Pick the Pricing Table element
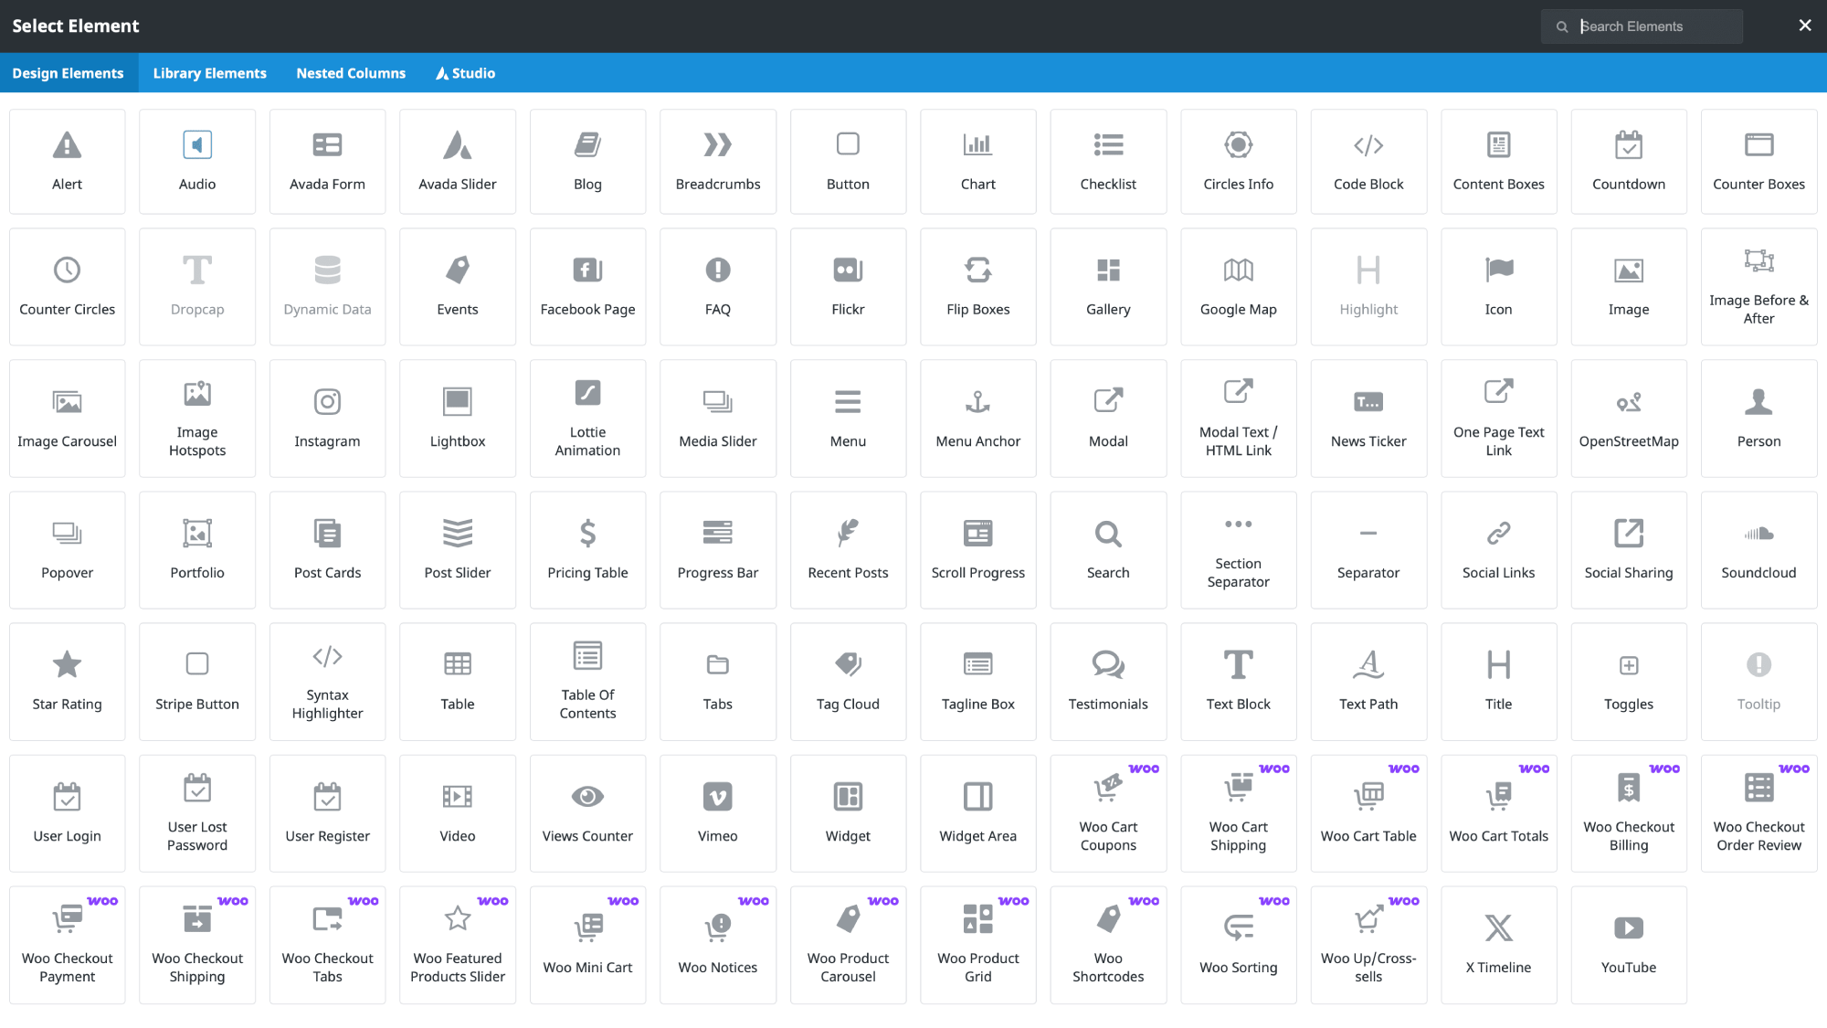The image size is (1827, 1028). click(x=587, y=550)
